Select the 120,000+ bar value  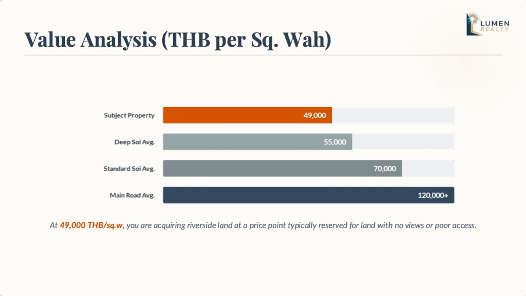tap(433, 195)
